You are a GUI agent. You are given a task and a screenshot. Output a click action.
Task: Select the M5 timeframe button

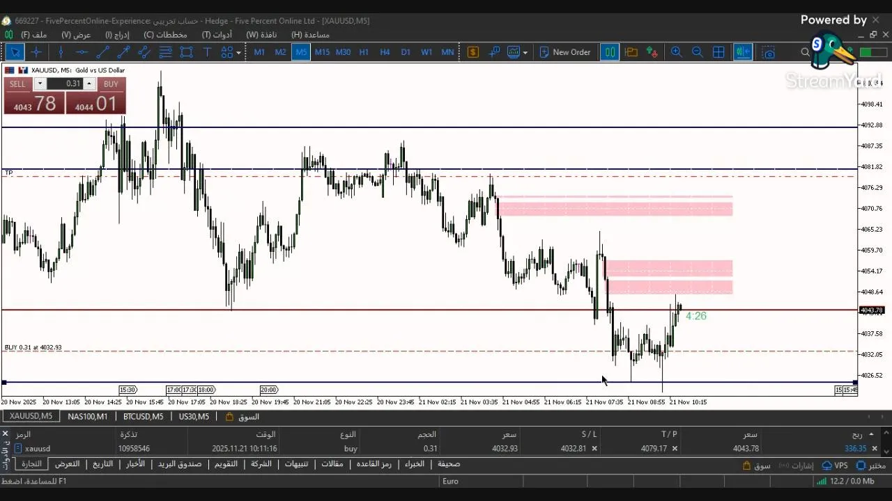pyautogui.click(x=301, y=52)
